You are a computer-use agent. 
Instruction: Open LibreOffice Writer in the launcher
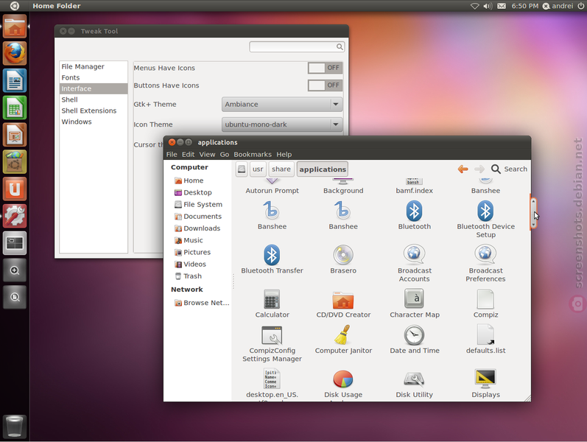15,80
